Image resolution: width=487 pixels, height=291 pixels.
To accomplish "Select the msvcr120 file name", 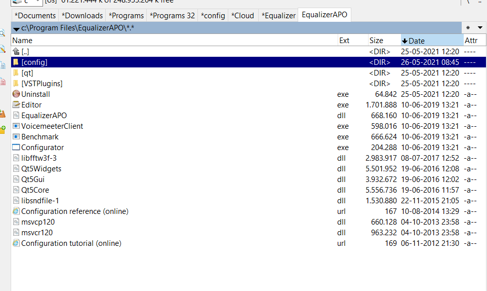I will coord(37,233).
